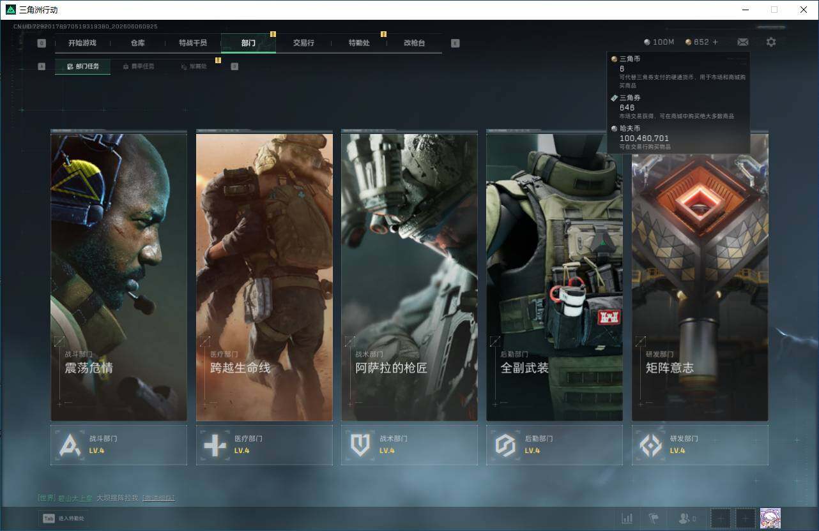
Task: Open the 开始游戏 tab
Action: 82,43
